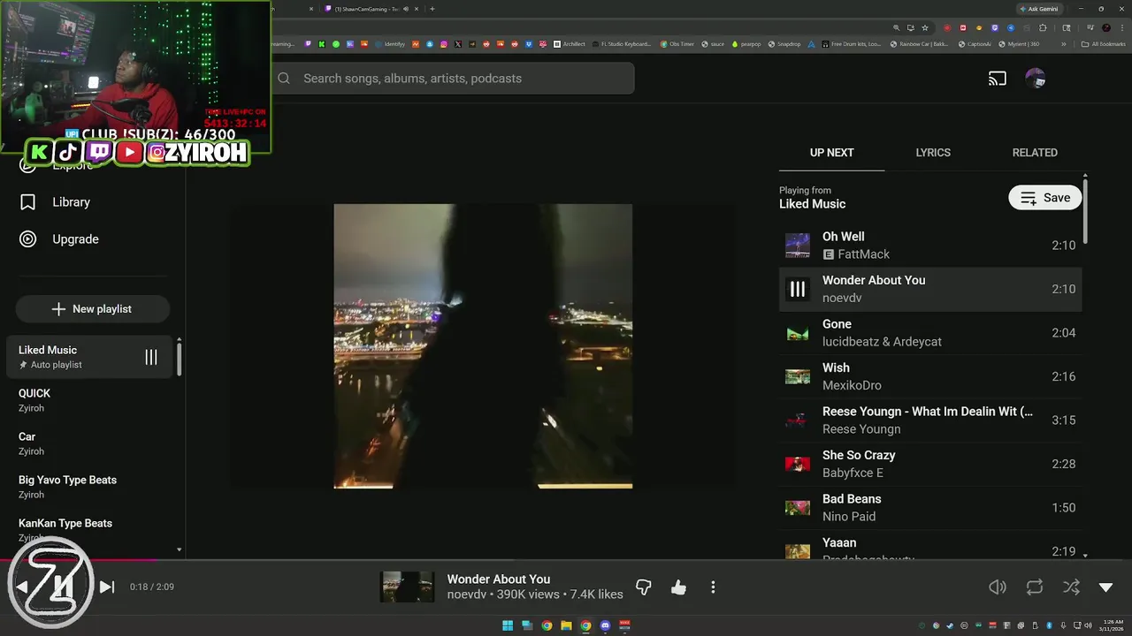This screenshot has height=636, width=1132.
Task: Play Reese Youngn What Im Dealin Wit
Action: 930,420
